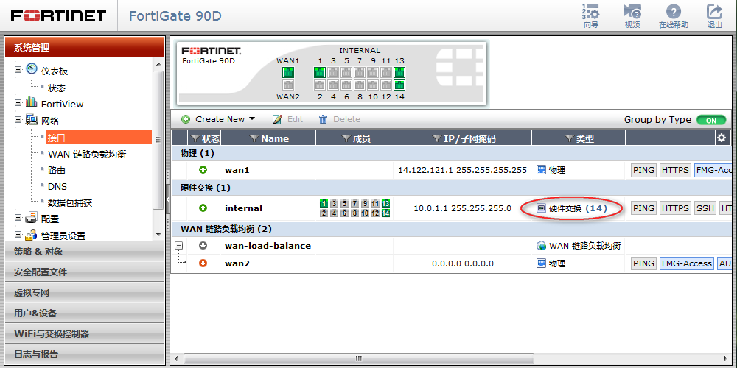Click wan-load-balance grey down status icon
Image resolution: width=737 pixels, height=368 pixels.
point(203,246)
